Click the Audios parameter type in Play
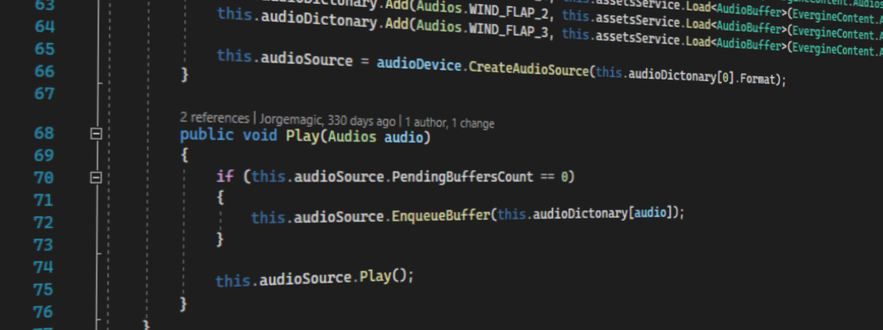Image resolution: width=883 pixels, height=330 pixels. [x=350, y=136]
